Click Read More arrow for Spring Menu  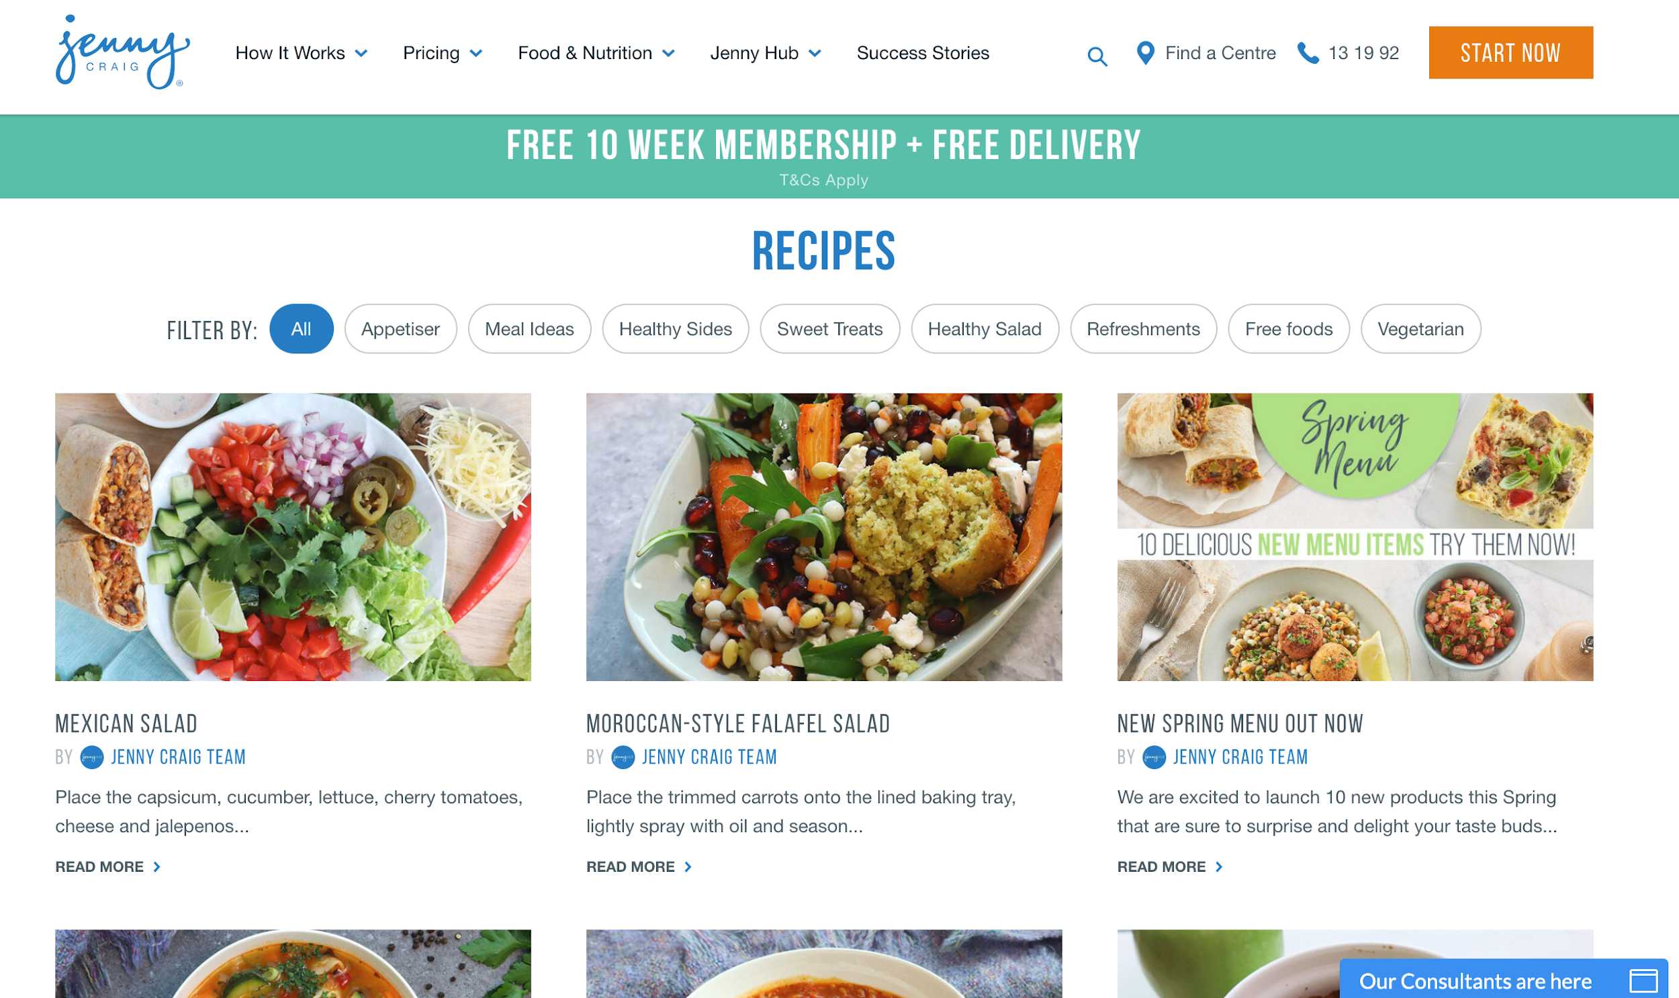(x=1219, y=867)
